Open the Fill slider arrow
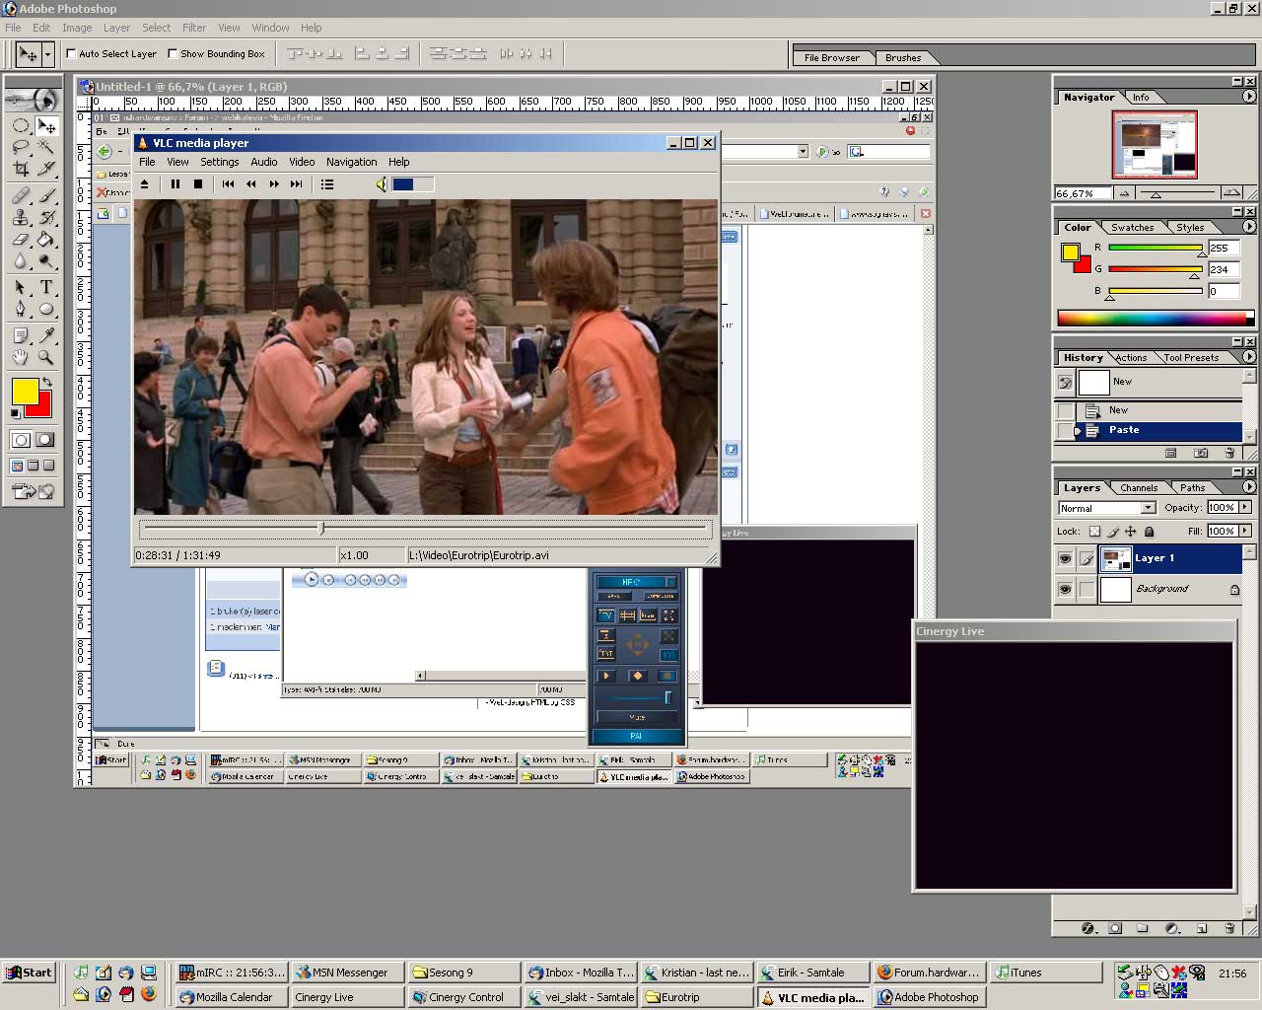This screenshot has height=1010, width=1262. pyautogui.click(x=1245, y=531)
